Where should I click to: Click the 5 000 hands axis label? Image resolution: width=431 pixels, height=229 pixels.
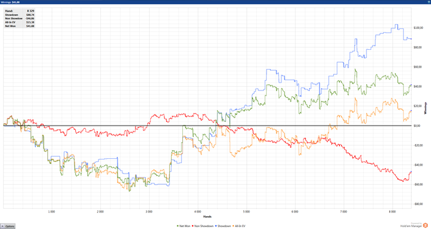(246, 212)
